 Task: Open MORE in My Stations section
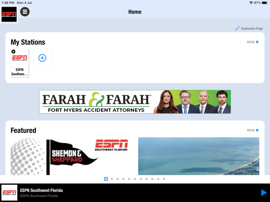[253, 42]
